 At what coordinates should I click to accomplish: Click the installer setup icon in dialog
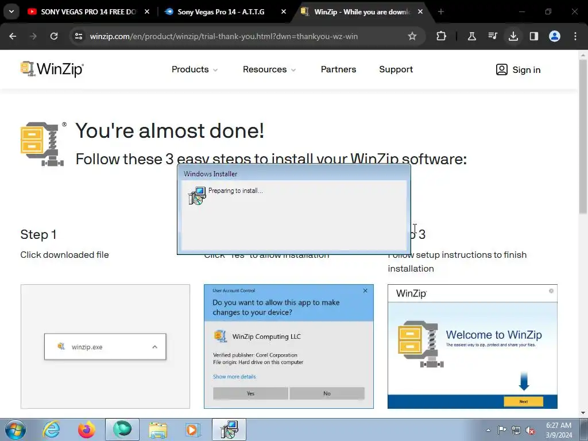[x=197, y=195]
